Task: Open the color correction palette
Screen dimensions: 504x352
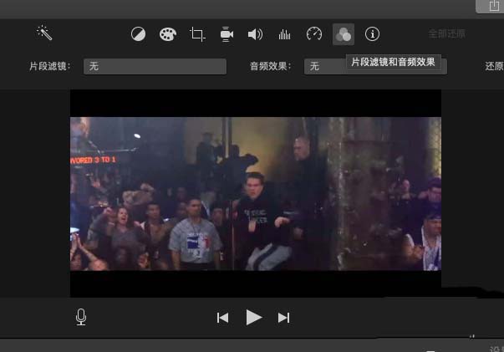Action: point(168,34)
